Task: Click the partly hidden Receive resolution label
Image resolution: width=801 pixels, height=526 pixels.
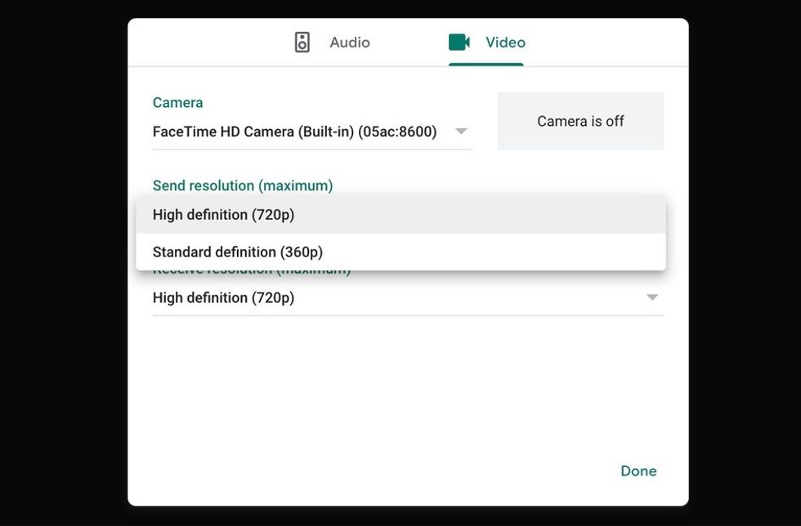Action: tap(251, 272)
